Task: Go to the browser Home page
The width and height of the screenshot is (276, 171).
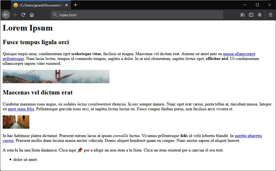Action: tap(32, 15)
